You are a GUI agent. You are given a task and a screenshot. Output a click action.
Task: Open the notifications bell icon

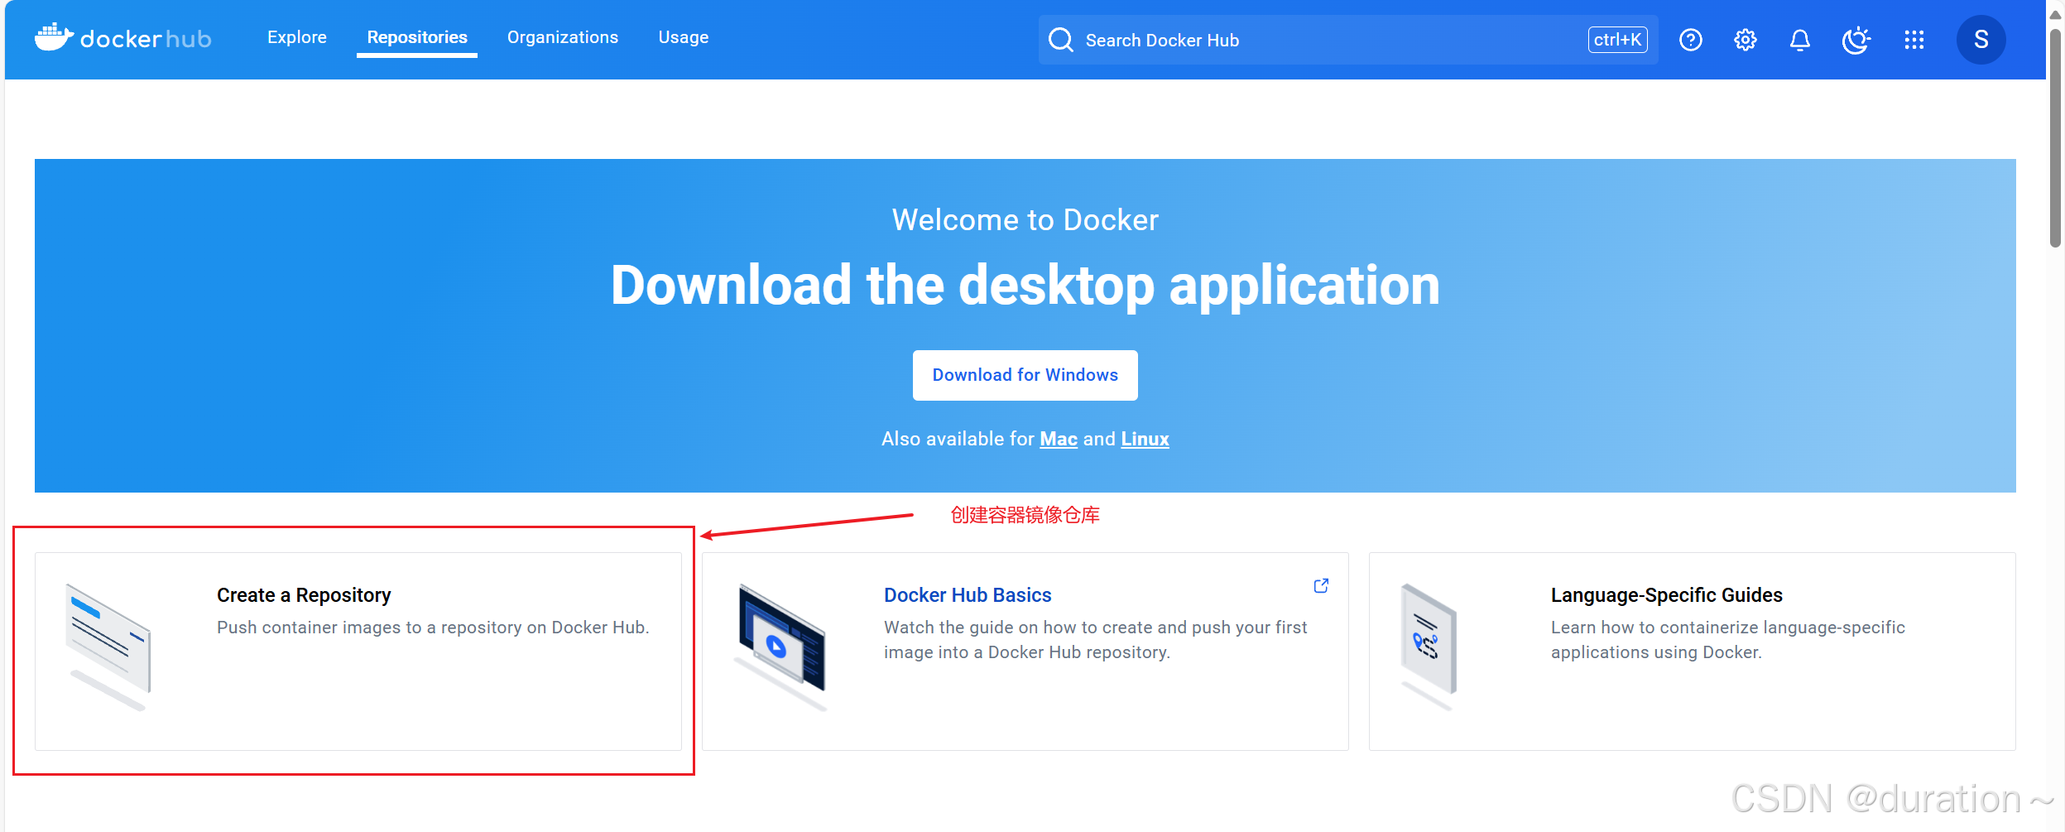point(1799,40)
